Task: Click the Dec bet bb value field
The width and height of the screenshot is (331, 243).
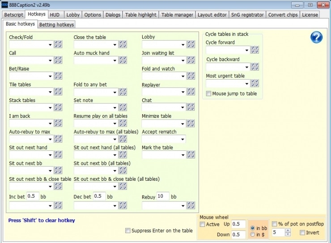Action: point(99,196)
